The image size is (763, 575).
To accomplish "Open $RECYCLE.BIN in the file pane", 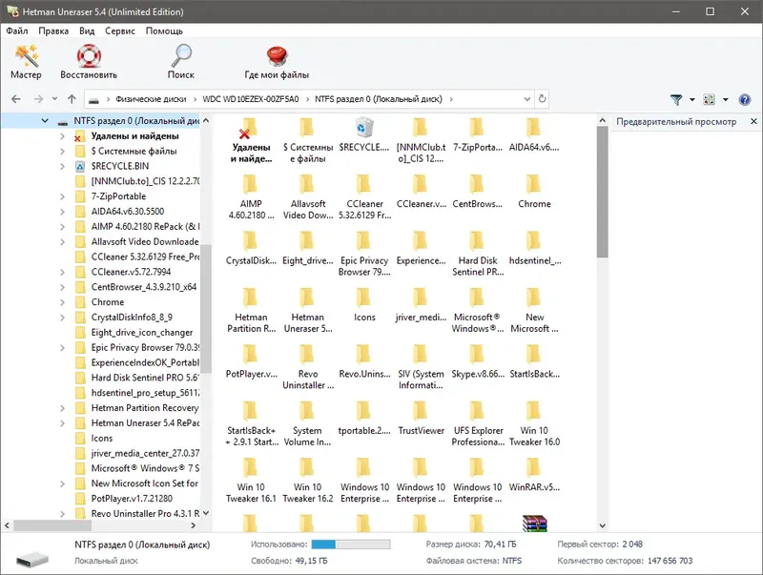I will click(364, 134).
